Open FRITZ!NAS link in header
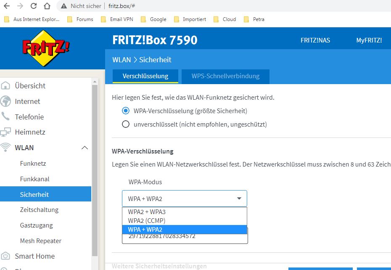This screenshot has width=391, height=270. pos(315,40)
